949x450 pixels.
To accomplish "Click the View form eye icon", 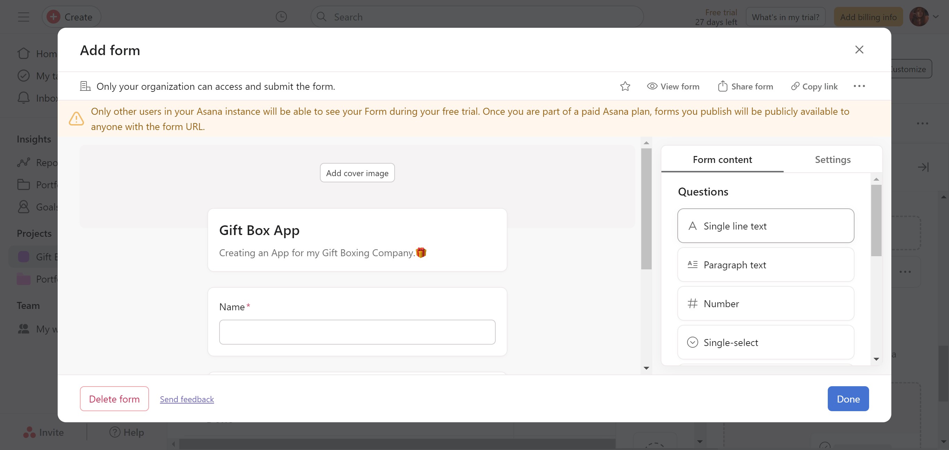I will [x=652, y=86].
